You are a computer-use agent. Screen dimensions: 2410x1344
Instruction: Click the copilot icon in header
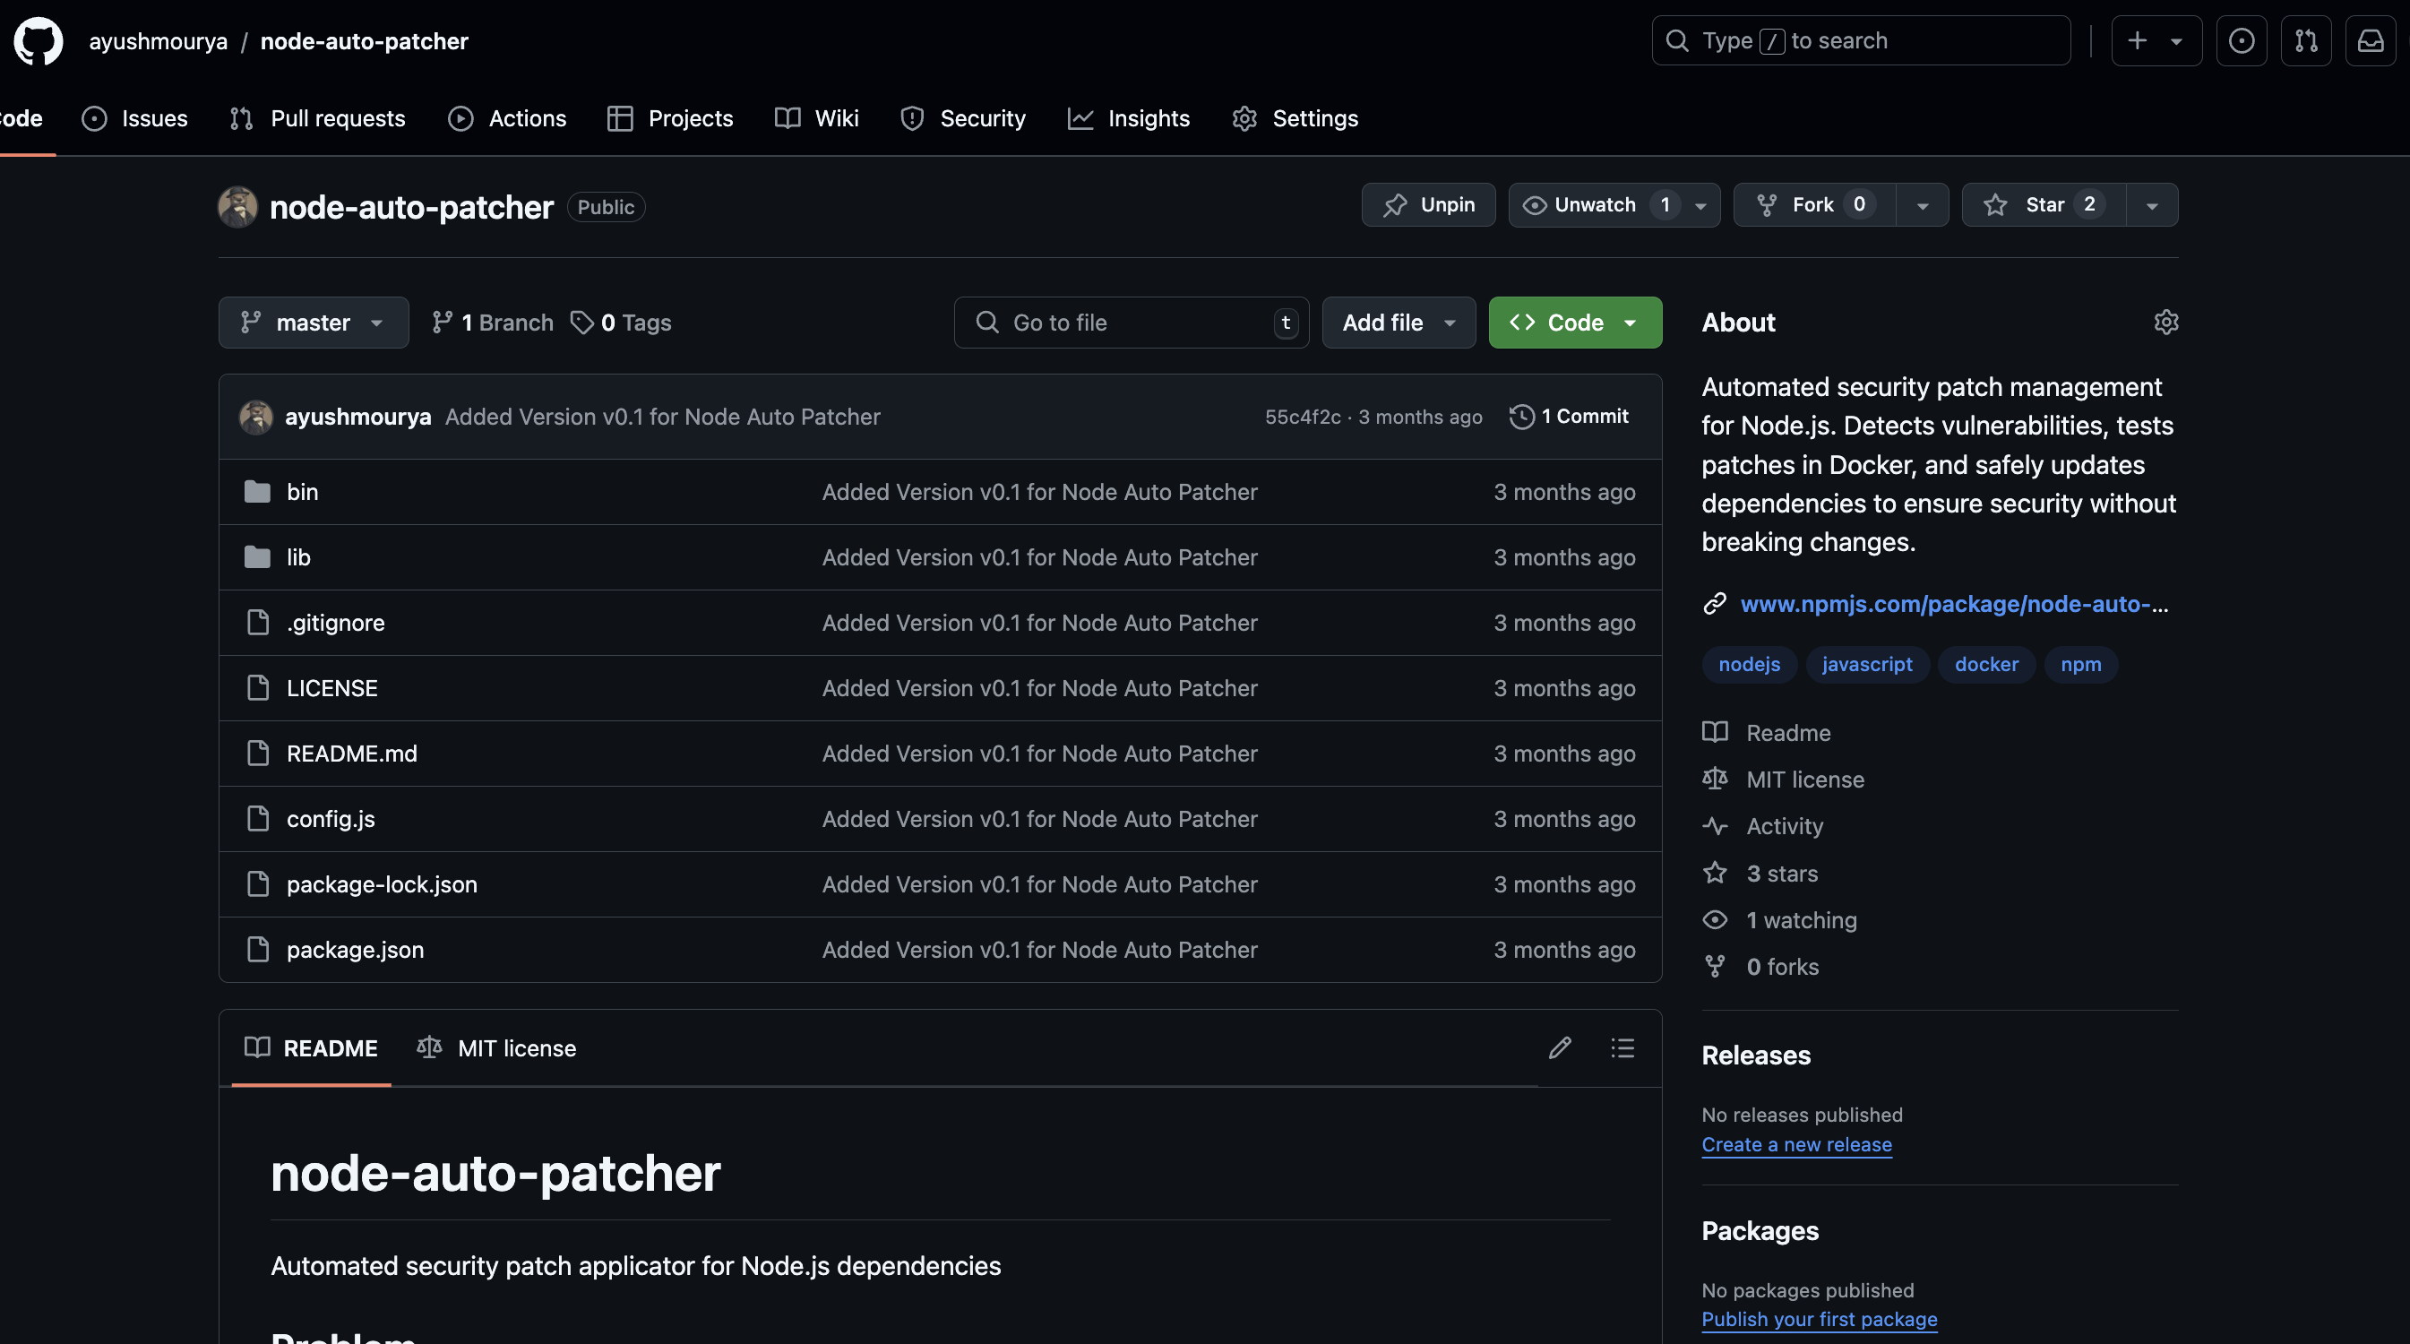(x=2242, y=40)
